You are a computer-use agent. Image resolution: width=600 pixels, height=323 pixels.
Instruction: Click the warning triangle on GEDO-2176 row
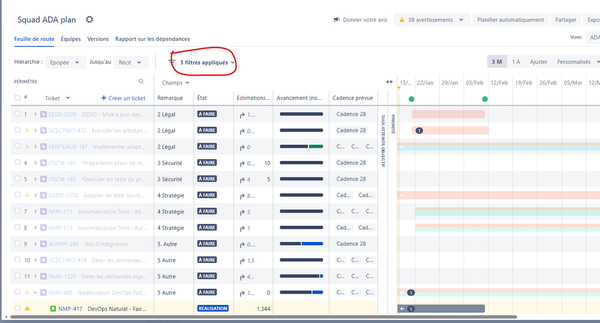pos(27,195)
